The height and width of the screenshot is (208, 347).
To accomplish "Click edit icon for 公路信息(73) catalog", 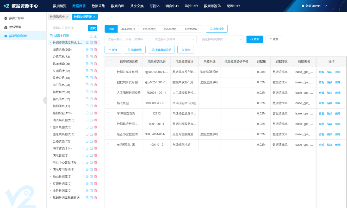I will pyautogui.click(x=91, y=57).
